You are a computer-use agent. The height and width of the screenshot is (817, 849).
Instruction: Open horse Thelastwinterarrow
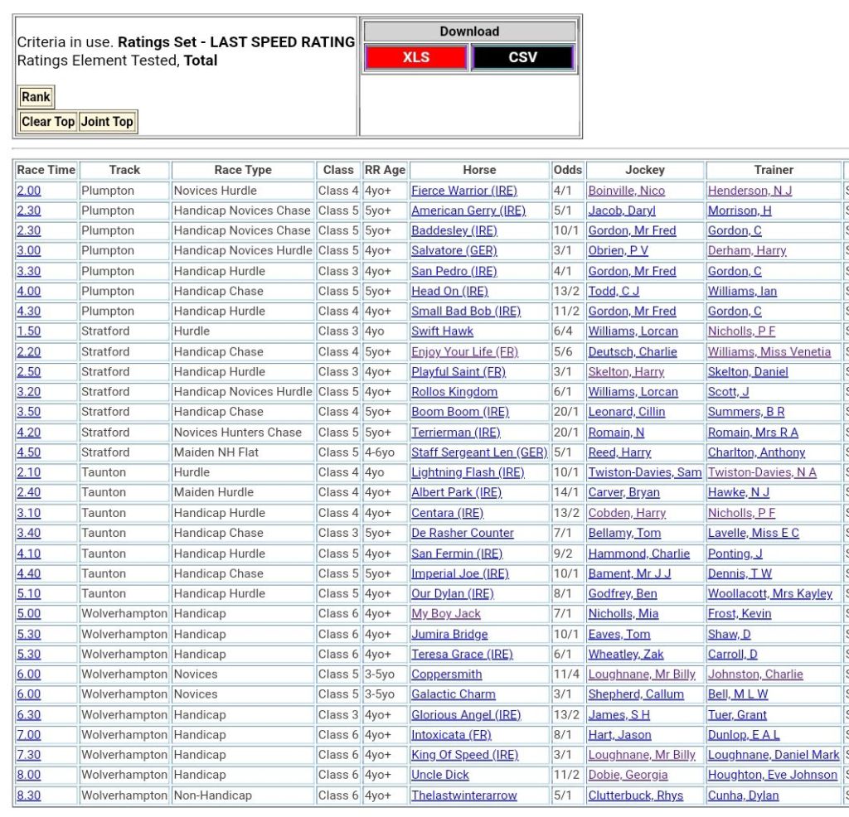click(x=463, y=795)
